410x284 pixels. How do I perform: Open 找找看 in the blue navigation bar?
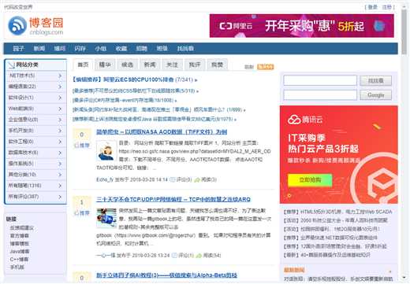[185, 49]
